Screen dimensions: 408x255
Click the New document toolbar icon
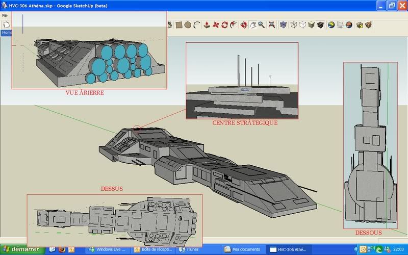pyautogui.click(x=6, y=25)
